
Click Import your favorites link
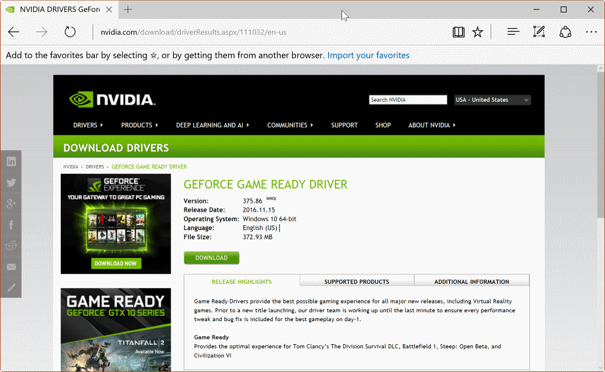pos(368,55)
